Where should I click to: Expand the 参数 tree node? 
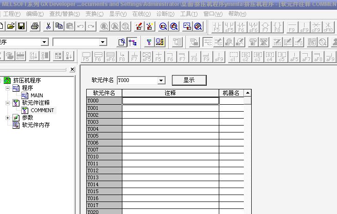[x=7, y=118]
